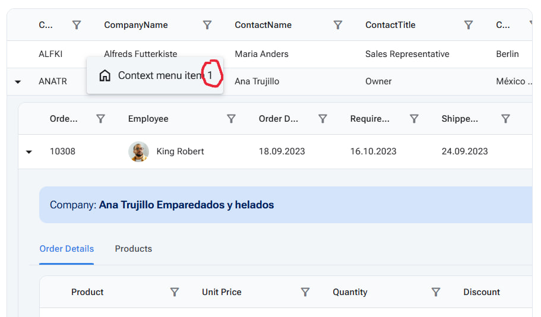The width and height of the screenshot is (541, 317).
Task: Open filter for Unit Price column
Action: pos(305,292)
